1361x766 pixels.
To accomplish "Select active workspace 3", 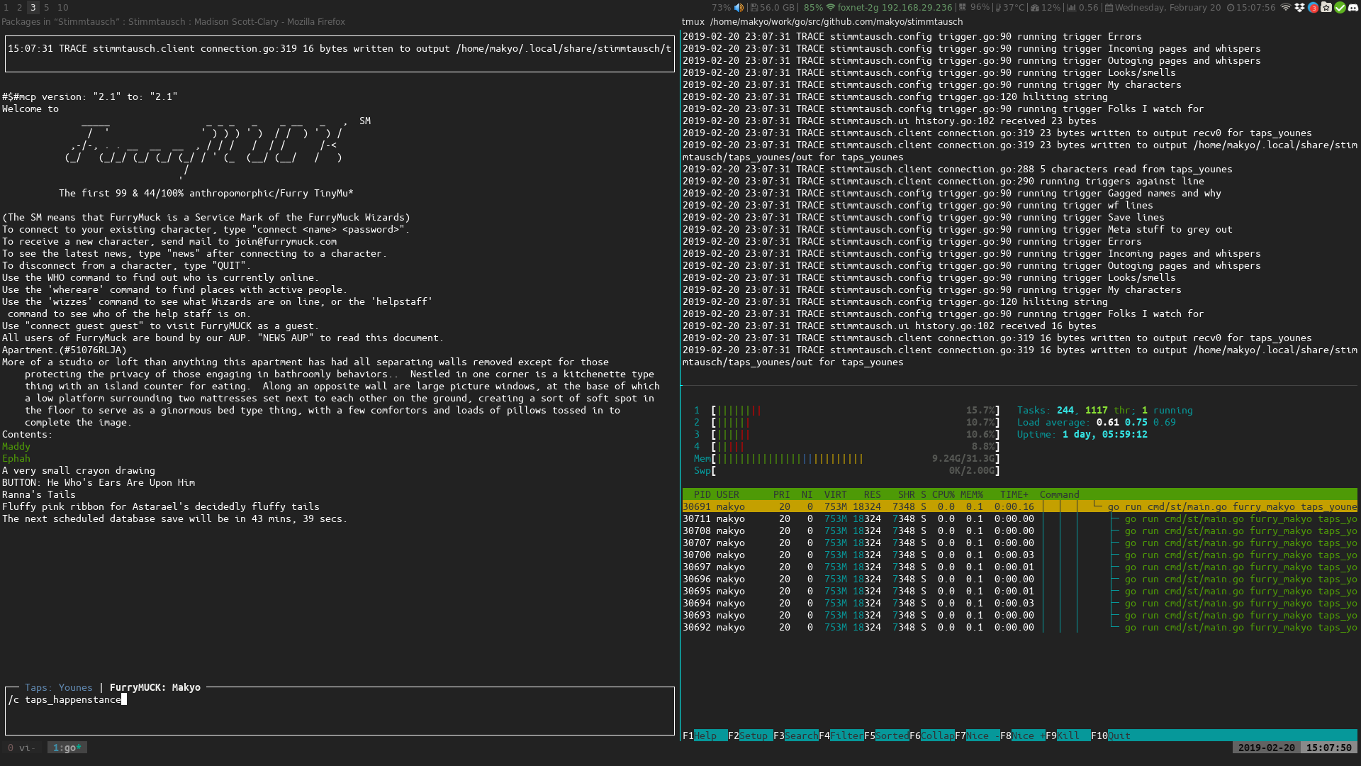I will (33, 8).
